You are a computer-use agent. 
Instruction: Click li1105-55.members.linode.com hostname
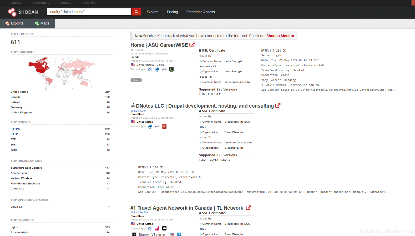pyautogui.click(x=149, y=54)
